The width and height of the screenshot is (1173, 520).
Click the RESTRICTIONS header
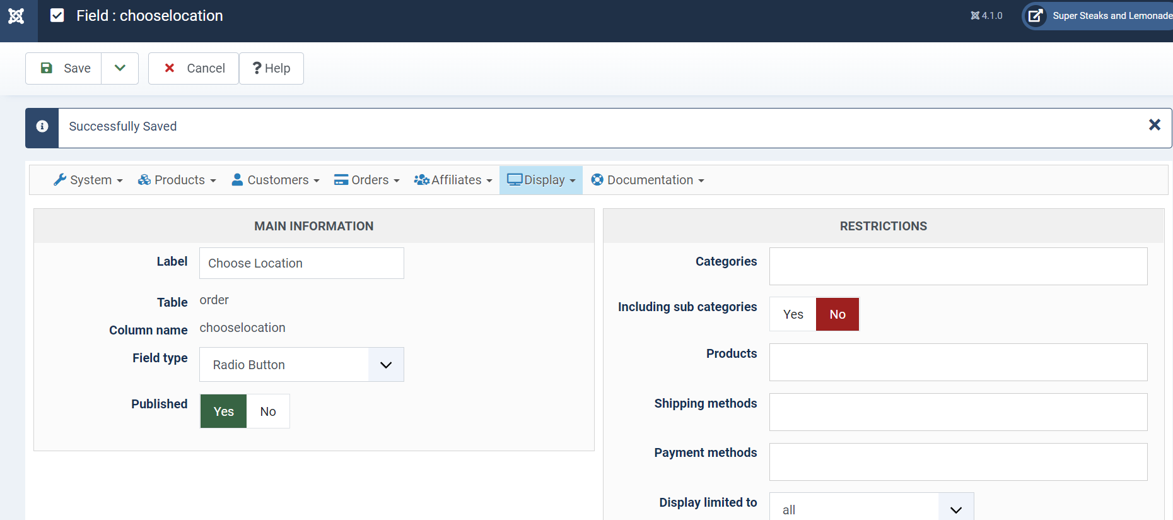[x=883, y=226]
